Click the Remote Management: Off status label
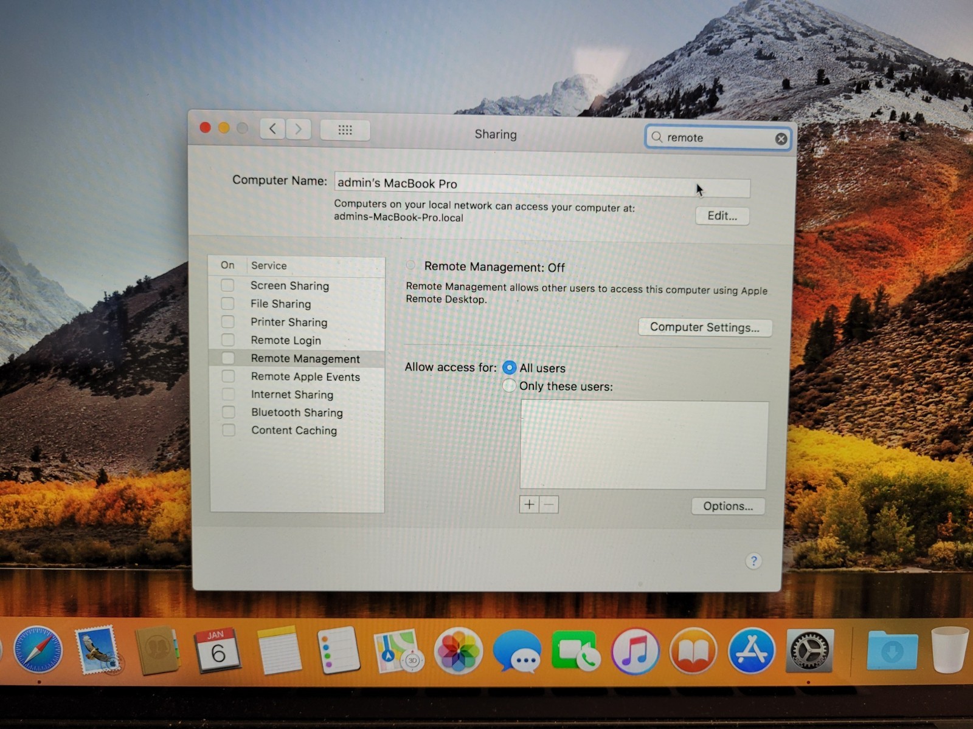 pos(494,267)
